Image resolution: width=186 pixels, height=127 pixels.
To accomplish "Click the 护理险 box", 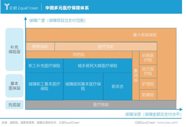I will [148, 84].
